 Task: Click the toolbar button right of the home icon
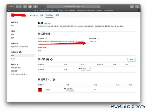coord(35,7)
